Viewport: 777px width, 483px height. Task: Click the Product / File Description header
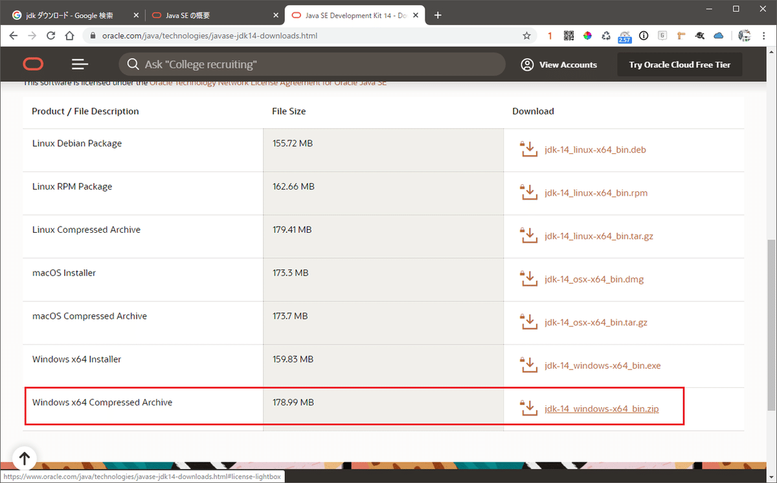(85, 111)
